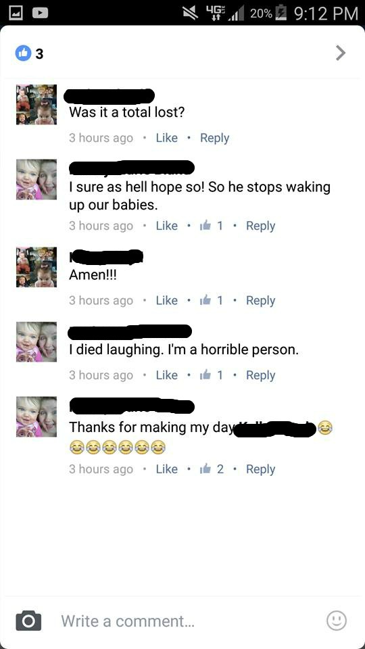365x649 pixels.
Task: Tap the camera icon to attach a photo
Action: [28, 621]
